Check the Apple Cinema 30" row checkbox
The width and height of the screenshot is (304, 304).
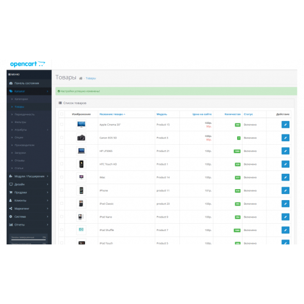tap(61, 124)
